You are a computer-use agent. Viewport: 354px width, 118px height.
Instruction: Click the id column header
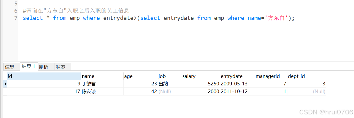pyautogui.click(x=44, y=76)
